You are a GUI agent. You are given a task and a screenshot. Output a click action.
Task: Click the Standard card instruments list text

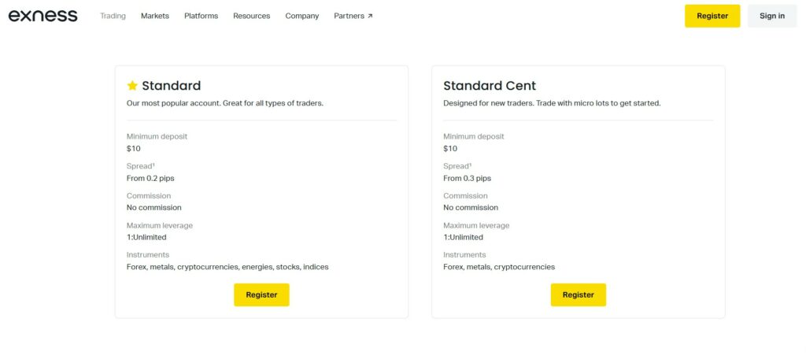(227, 267)
